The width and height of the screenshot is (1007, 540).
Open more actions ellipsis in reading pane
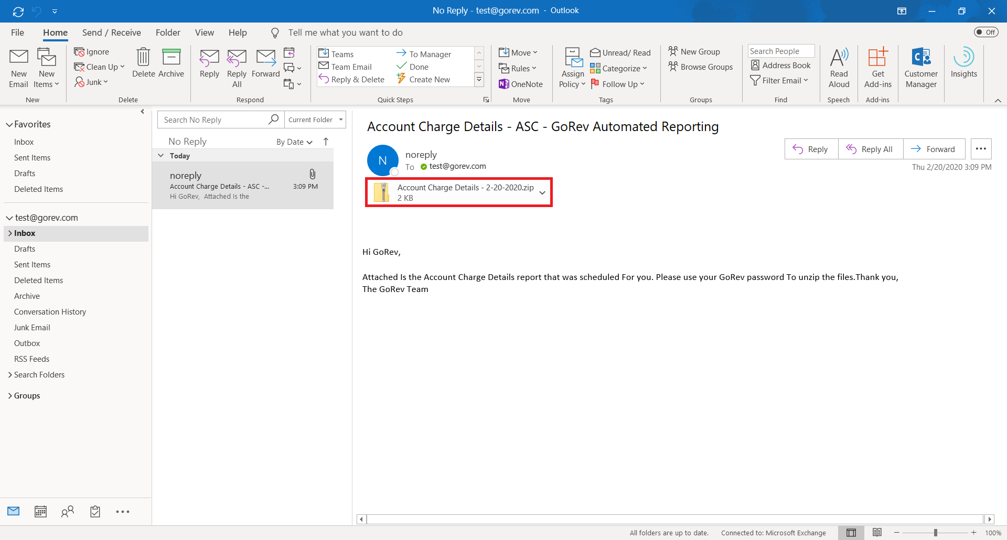pos(981,149)
